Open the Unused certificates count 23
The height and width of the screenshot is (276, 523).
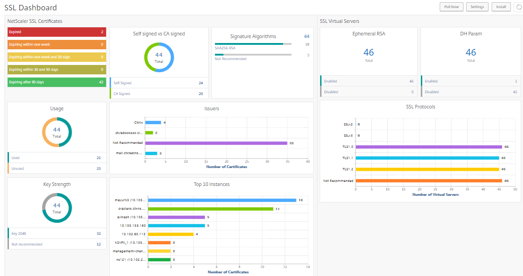pos(99,168)
